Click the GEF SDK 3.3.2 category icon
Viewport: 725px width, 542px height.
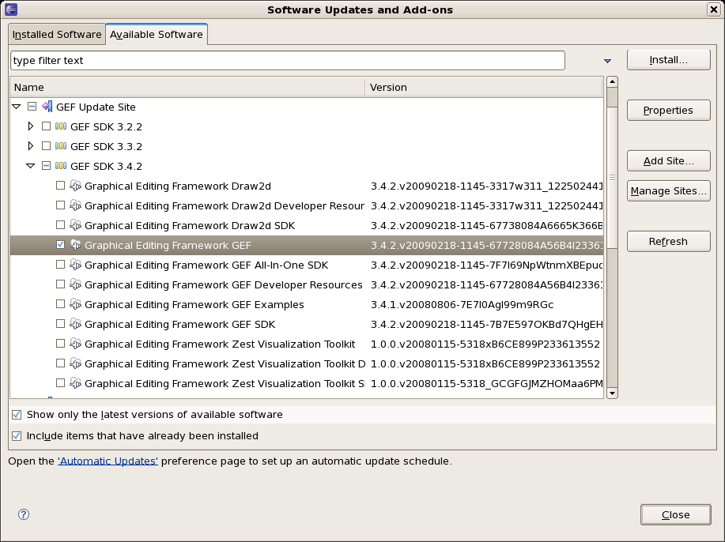coord(61,146)
